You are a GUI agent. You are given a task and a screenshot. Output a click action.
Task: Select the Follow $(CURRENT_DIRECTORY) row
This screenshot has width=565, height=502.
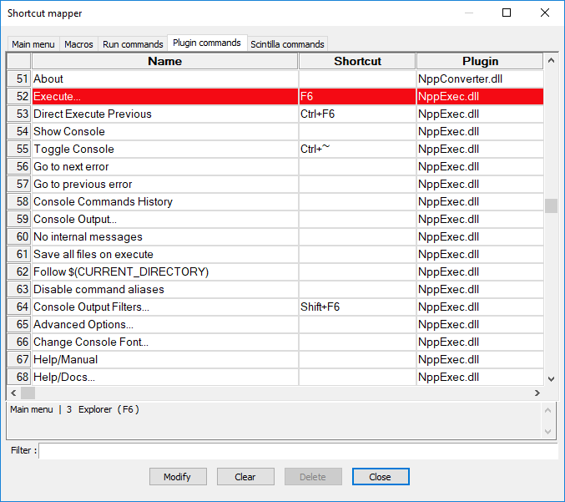coord(275,271)
